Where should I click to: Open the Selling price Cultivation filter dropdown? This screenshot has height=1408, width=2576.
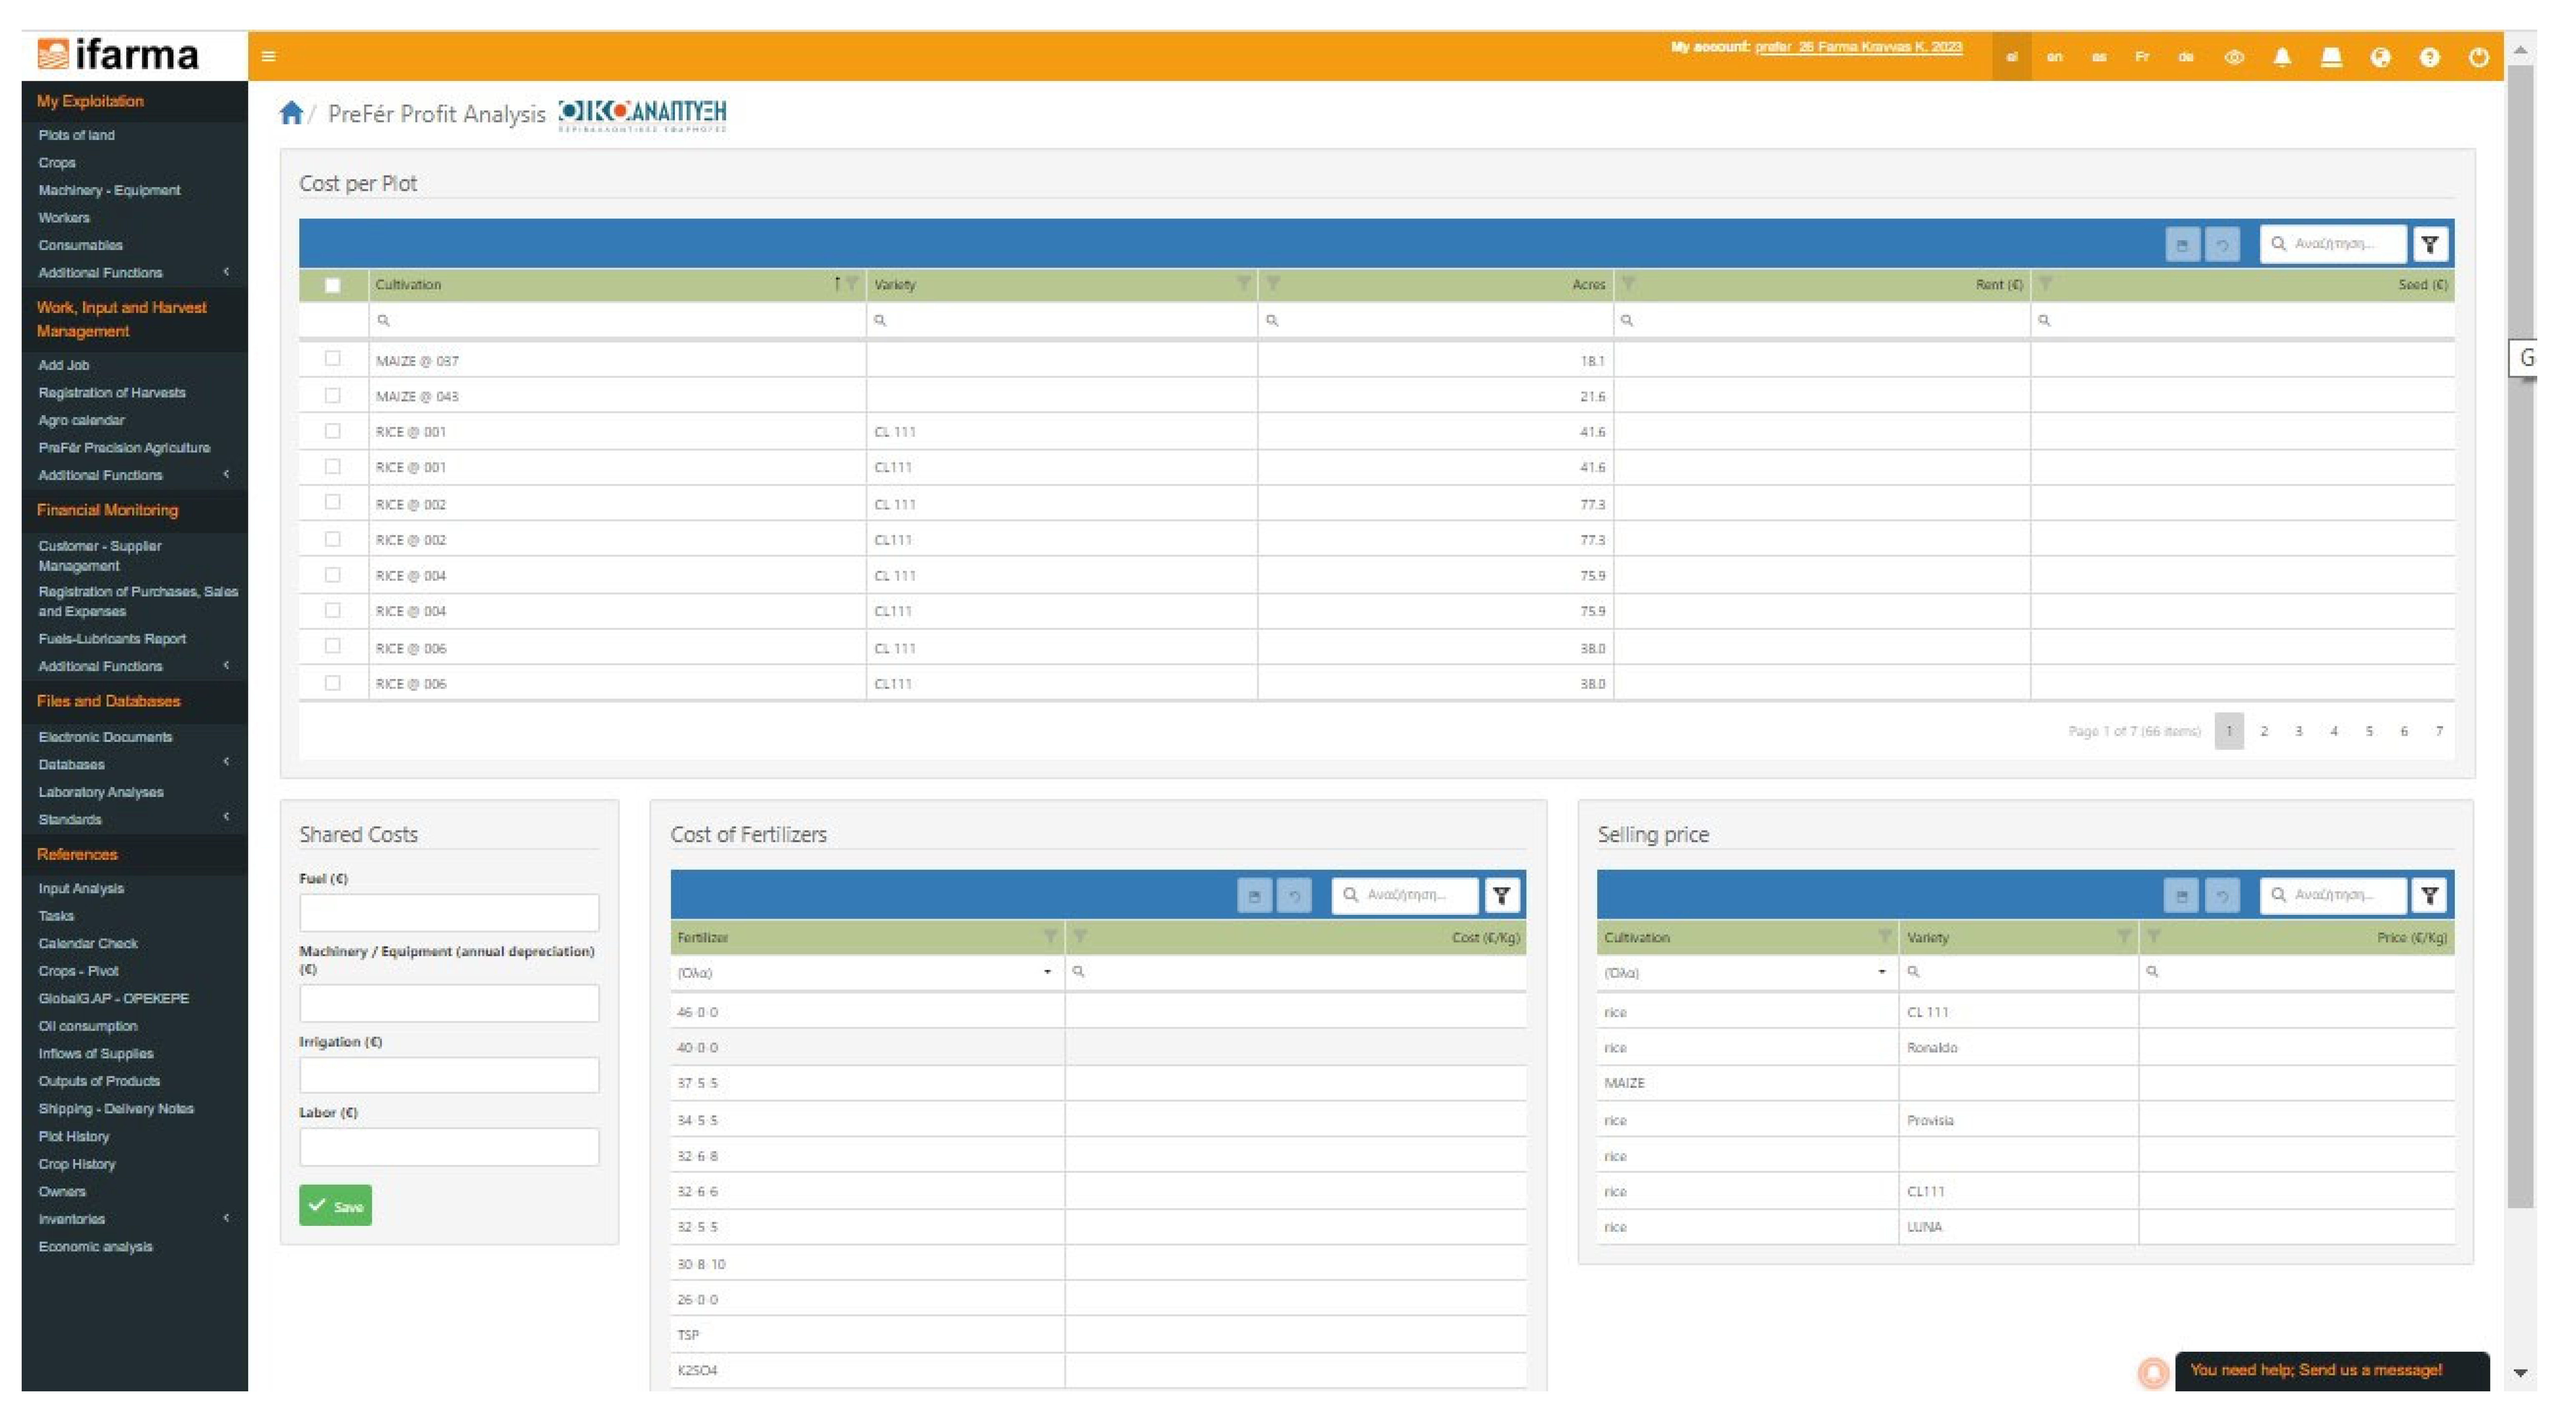coord(1881,972)
